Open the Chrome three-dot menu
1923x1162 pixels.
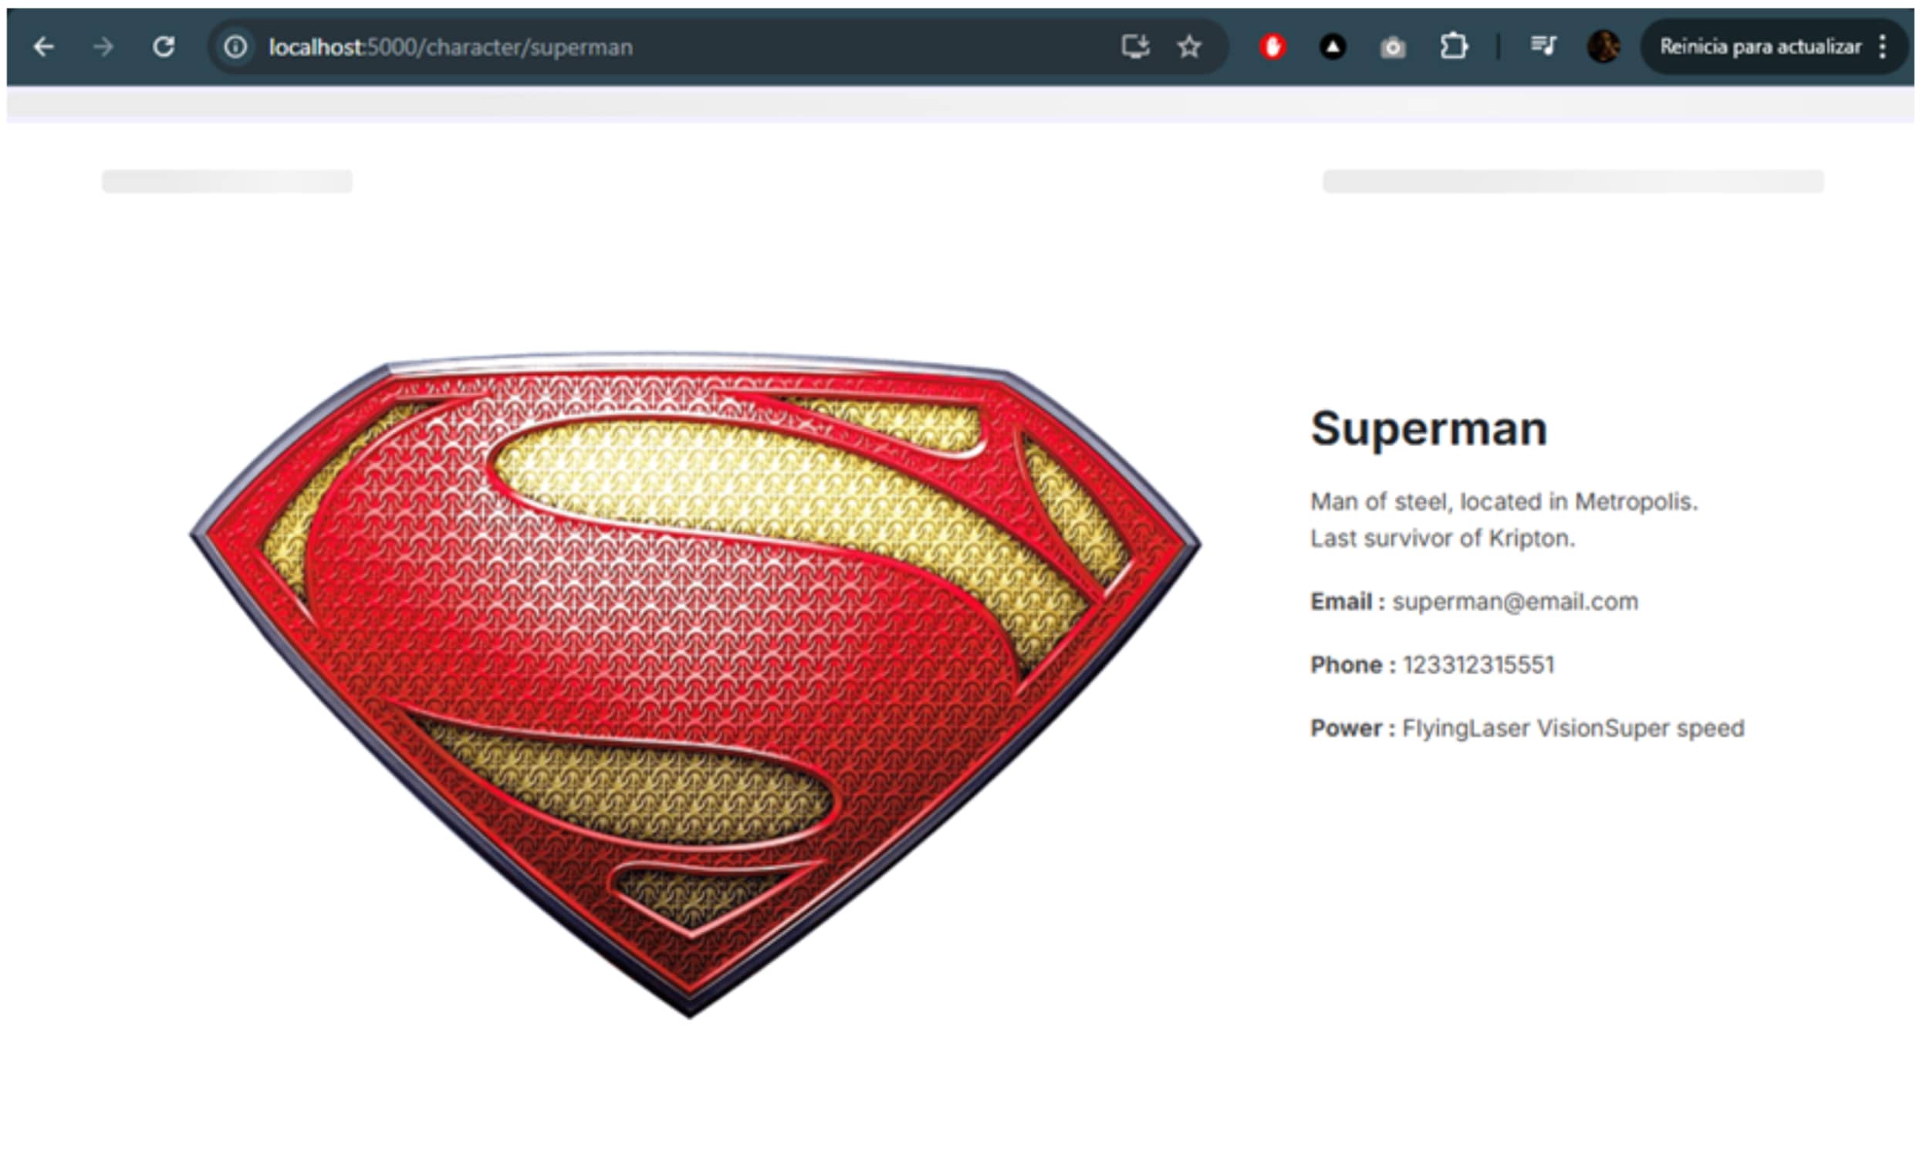coord(1882,47)
